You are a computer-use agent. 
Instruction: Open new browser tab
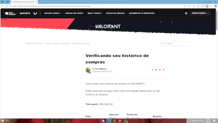point(40,2)
